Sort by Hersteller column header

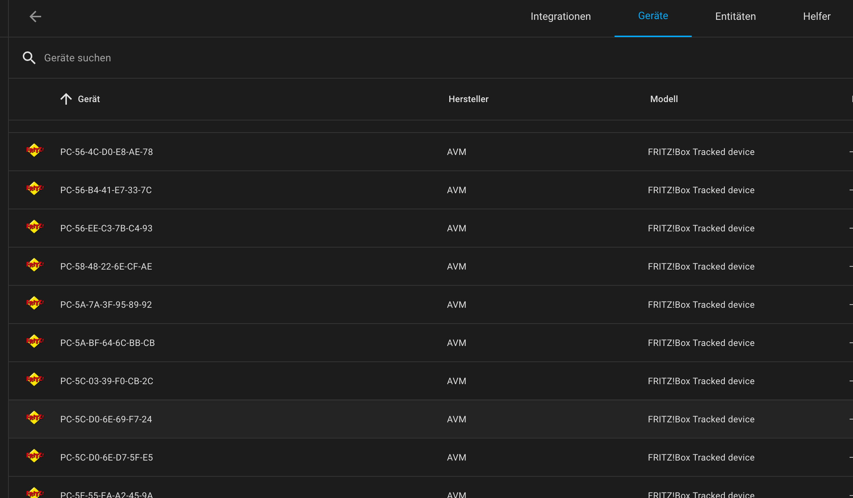(x=468, y=99)
